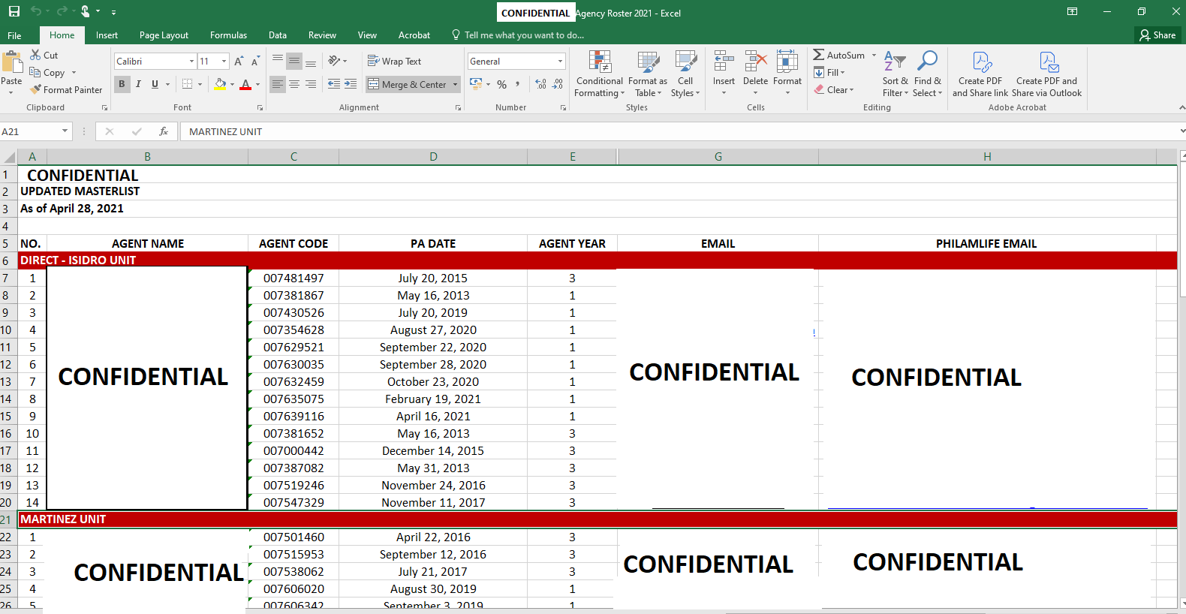Open Fill options in Editing group

[829, 72]
